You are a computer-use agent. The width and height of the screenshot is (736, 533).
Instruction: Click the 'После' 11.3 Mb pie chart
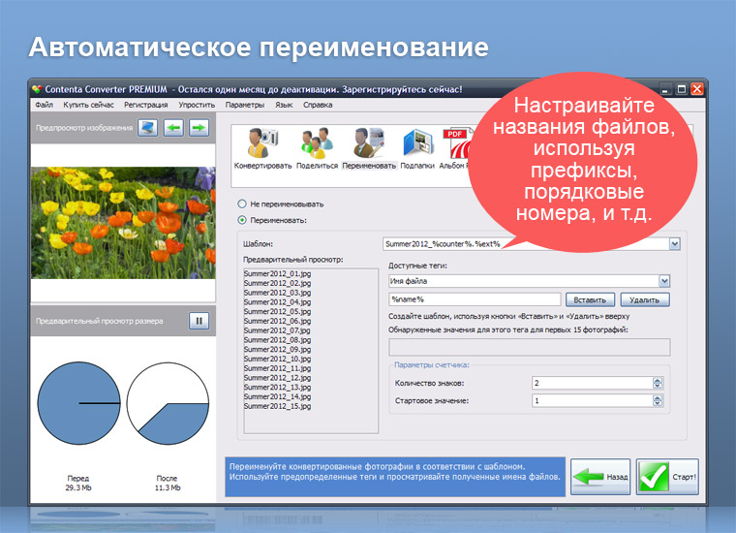coord(168,403)
